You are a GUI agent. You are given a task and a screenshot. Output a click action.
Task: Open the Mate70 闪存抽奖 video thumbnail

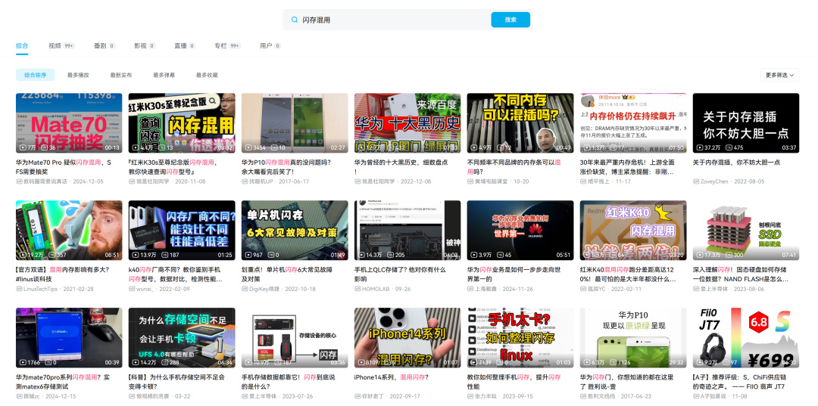pos(69,122)
